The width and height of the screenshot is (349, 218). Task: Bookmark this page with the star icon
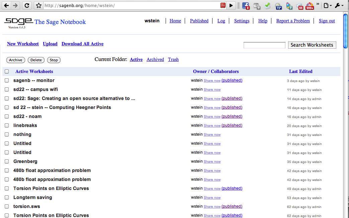(x=39, y=6)
